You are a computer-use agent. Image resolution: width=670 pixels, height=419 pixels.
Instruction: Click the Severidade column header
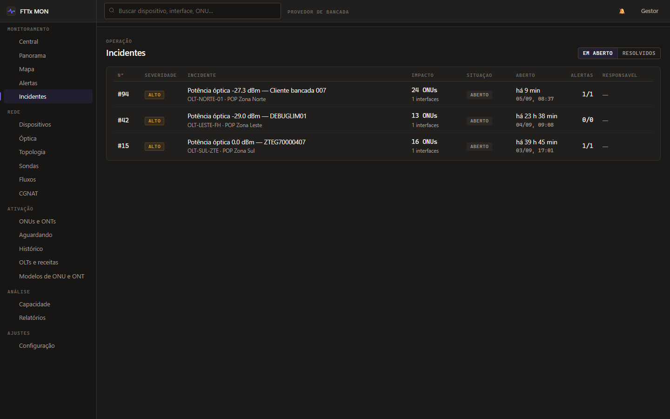161,75
